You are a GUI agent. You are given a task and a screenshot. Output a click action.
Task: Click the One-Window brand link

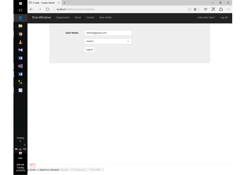coord(41,17)
